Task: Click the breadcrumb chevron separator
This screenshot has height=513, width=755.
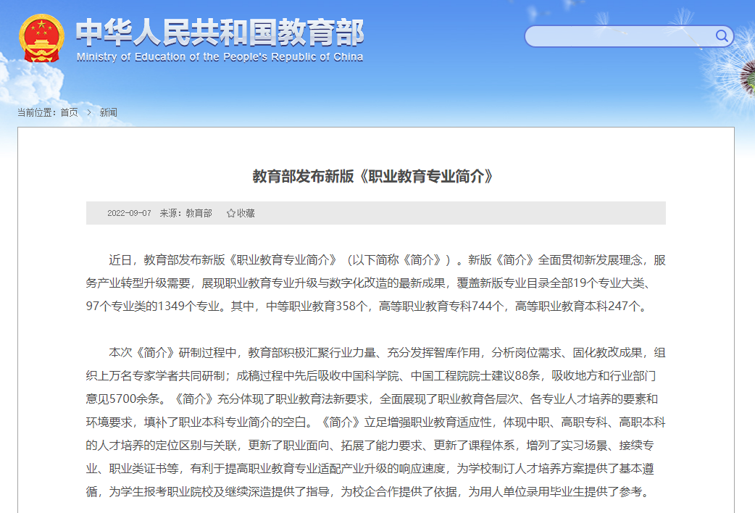Action: 89,112
